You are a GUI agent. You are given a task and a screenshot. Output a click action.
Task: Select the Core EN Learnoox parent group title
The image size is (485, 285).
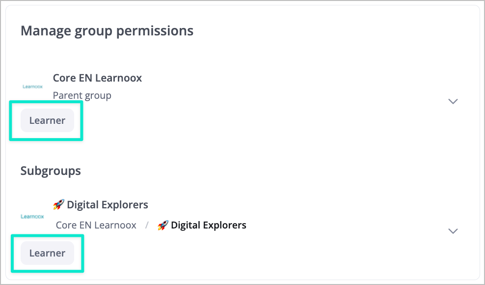point(97,78)
